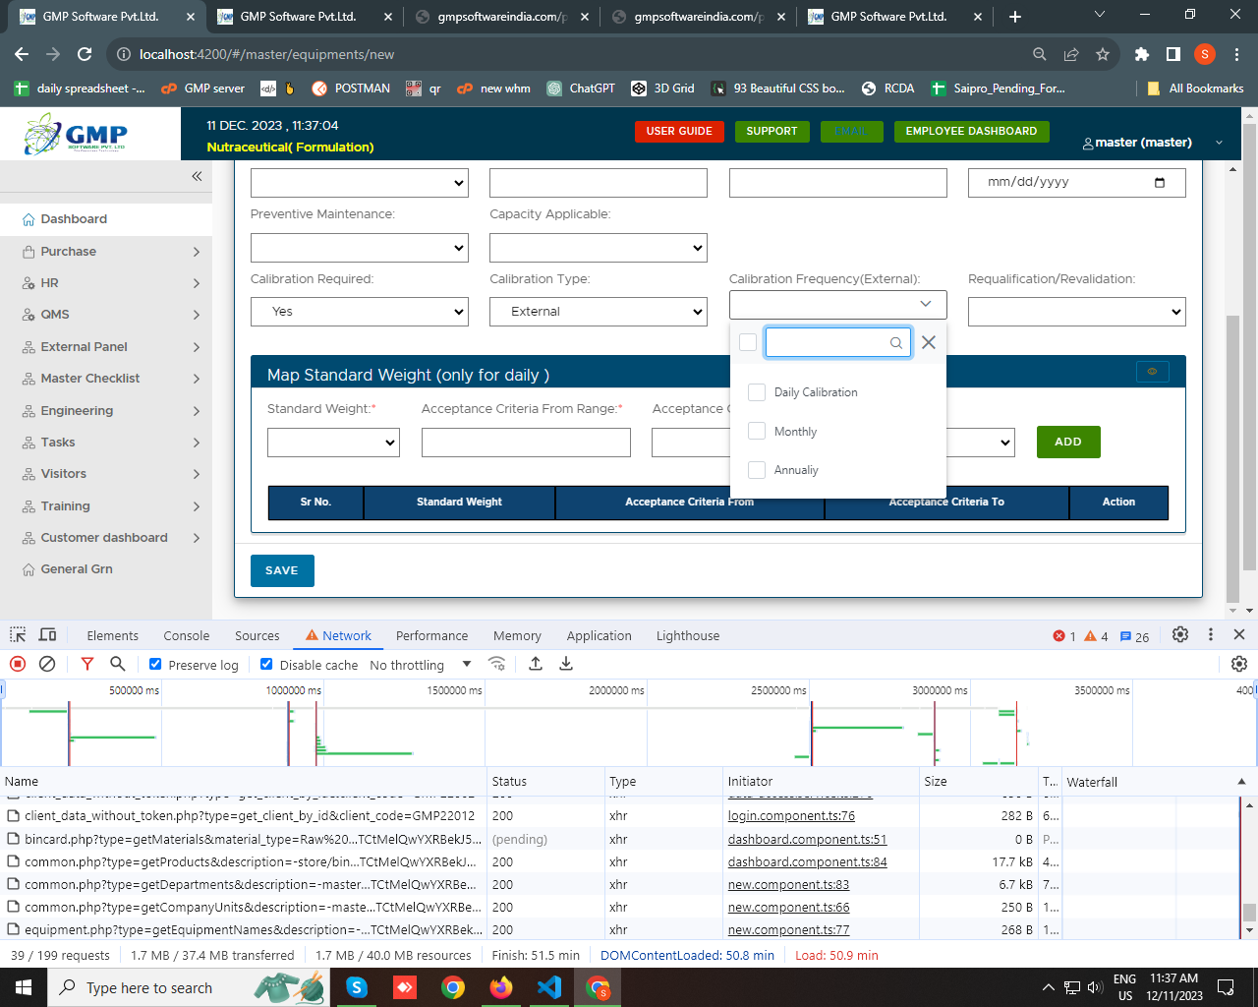The width and height of the screenshot is (1258, 1007).
Task: Open DevTools settings gear icon
Action: [1180, 635]
